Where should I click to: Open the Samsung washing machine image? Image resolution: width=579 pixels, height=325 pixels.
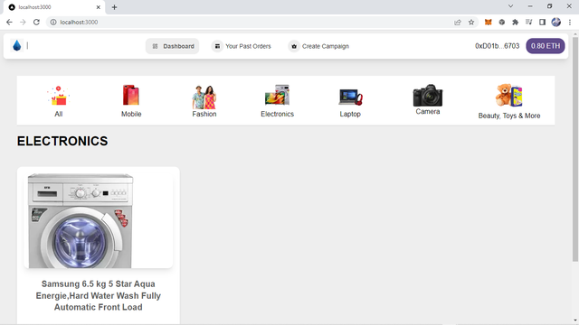tap(99, 220)
